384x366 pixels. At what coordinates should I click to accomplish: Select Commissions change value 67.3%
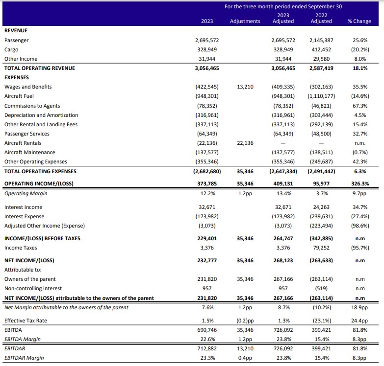360,106
